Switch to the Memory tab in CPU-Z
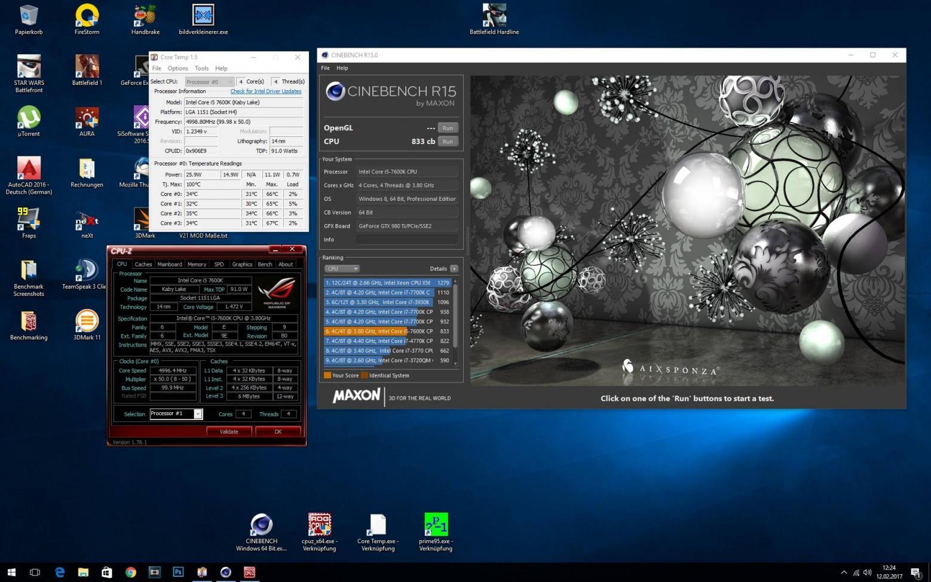The width and height of the screenshot is (931, 582). 197,264
